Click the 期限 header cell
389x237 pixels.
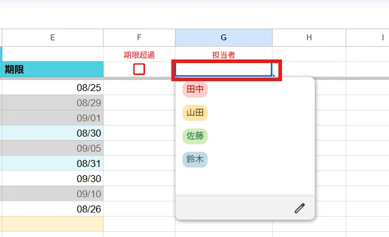pos(53,69)
